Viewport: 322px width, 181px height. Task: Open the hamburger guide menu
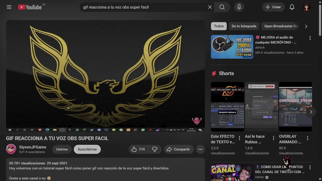click(9, 7)
